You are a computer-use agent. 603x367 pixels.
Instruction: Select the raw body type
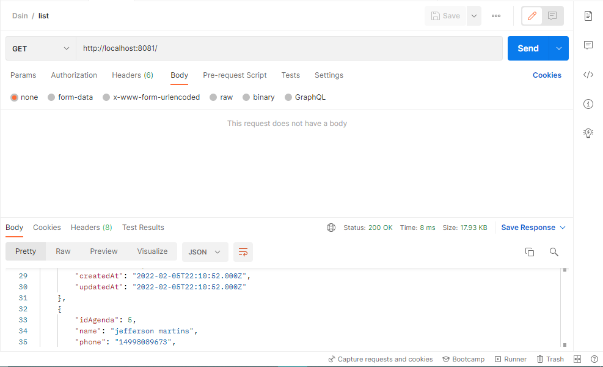point(221,97)
